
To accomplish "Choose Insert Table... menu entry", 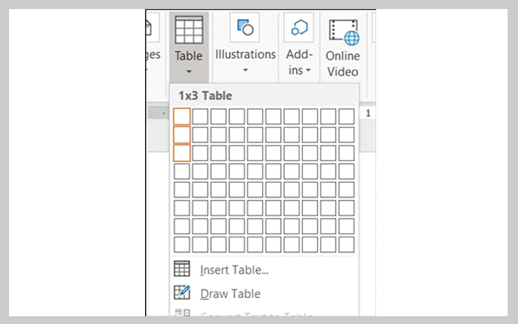I will click(234, 270).
